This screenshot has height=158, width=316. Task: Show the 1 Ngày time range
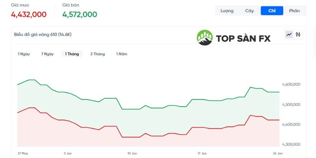point(24,54)
